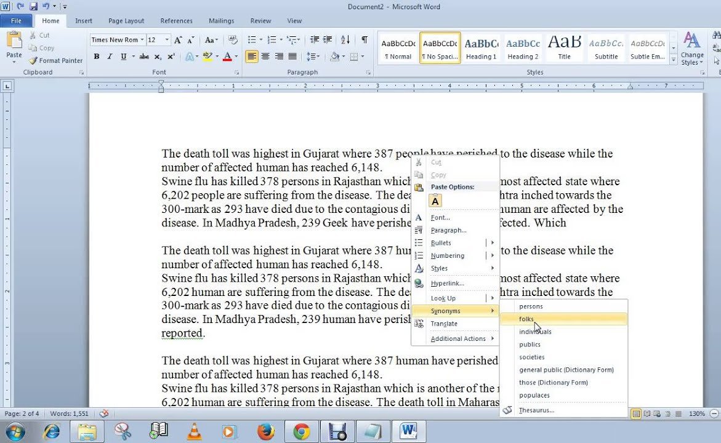
Task: Click the Grow Font icon
Action: pyautogui.click(x=179, y=40)
